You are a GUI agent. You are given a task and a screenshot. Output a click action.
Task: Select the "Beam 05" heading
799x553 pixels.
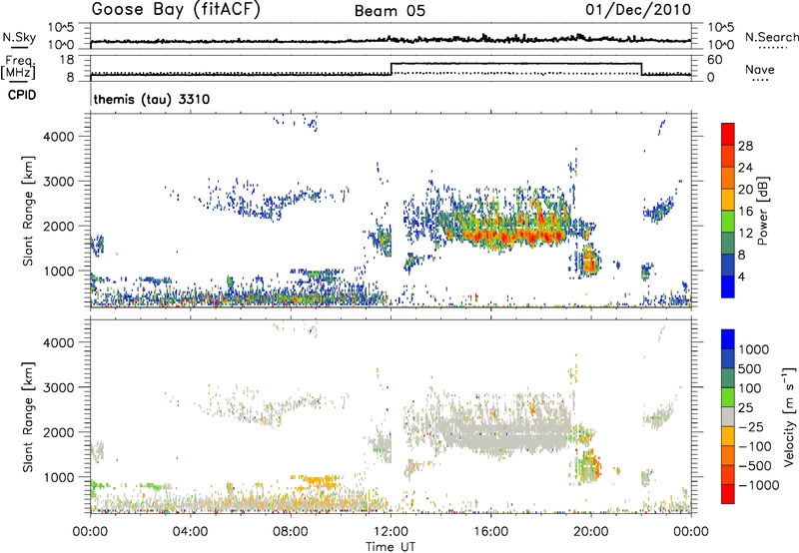coord(390,11)
